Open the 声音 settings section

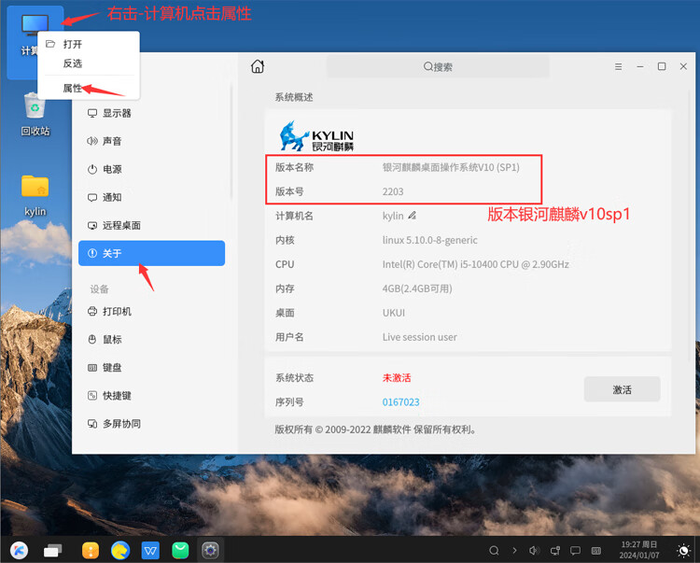[x=152, y=142]
